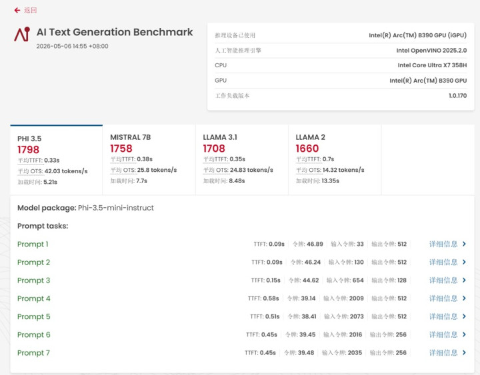This screenshot has height=375, width=480.
Task: Open the Prompt 1 task link
Action: 33,244
